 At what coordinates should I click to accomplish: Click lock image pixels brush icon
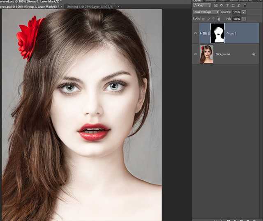208,19
